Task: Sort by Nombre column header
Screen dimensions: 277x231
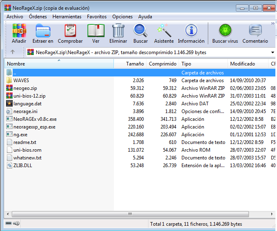Action: click(59, 63)
